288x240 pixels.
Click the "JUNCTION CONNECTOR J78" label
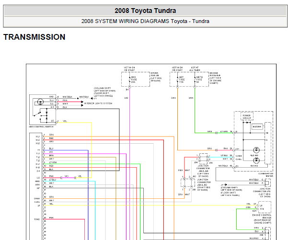point(262,193)
